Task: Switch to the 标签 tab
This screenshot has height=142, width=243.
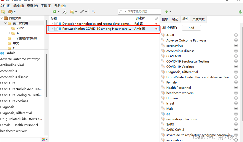Action: coord(185,19)
